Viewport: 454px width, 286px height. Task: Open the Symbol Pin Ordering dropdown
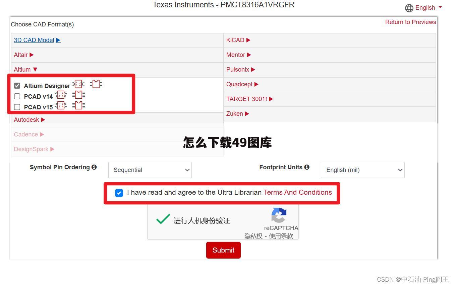point(150,170)
